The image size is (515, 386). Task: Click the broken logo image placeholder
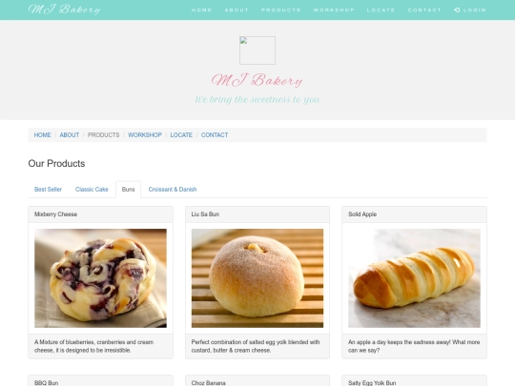tap(257, 51)
